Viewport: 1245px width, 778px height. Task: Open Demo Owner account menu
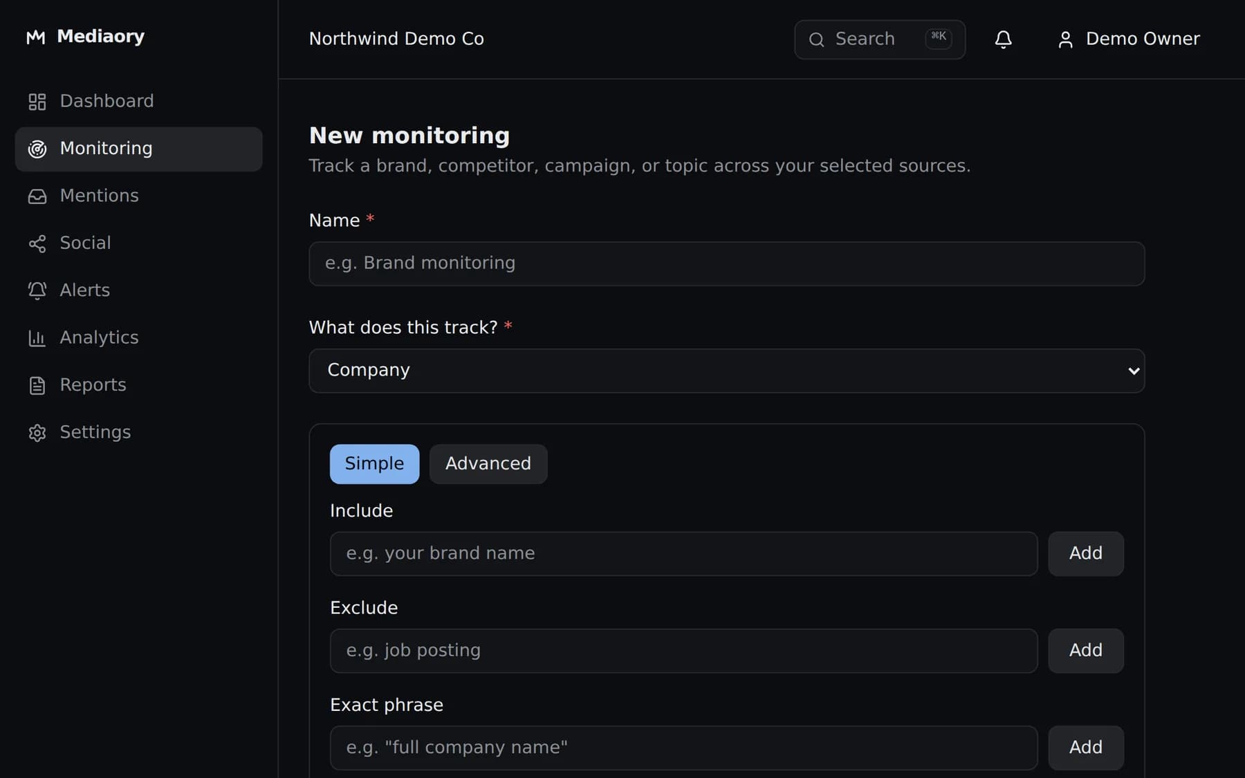[x=1129, y=39]
